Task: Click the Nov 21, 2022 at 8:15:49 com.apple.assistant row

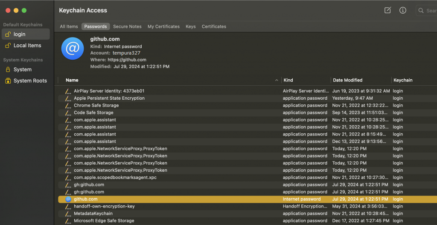Action: [248, 134]
